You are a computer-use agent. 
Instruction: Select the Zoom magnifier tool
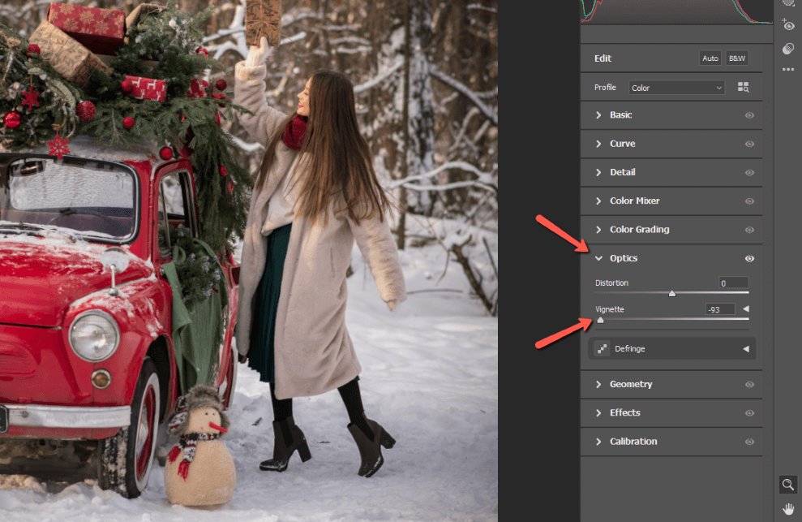point(788,484)
